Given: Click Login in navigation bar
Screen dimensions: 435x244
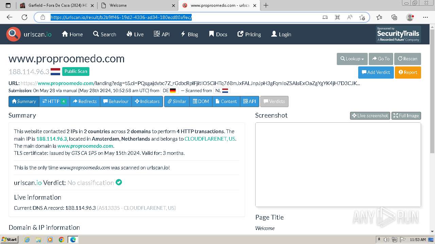Looking at the screenshot, I should point(281,34).
